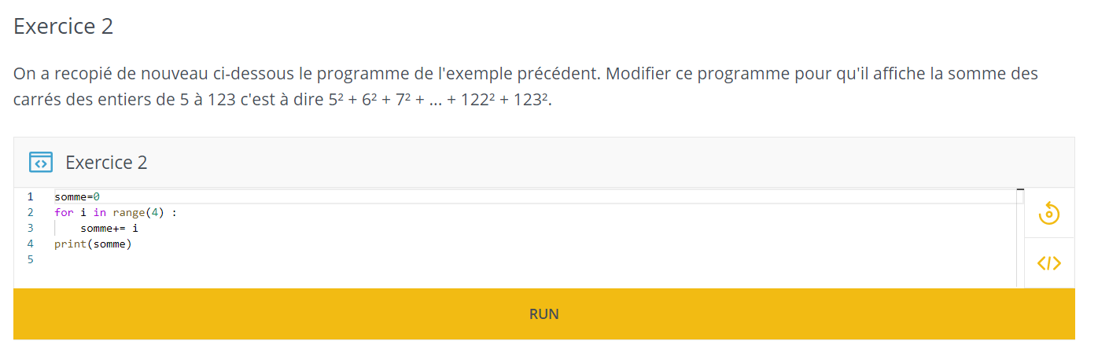Click the main 'Exercice 2' page heading
1098x352 pixels.
(64, 26)
